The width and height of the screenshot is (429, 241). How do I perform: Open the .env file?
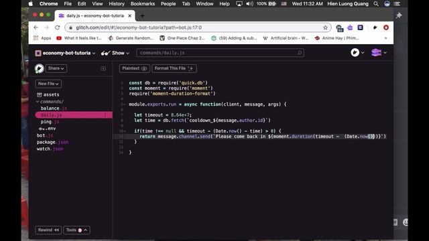click(48, 129)
